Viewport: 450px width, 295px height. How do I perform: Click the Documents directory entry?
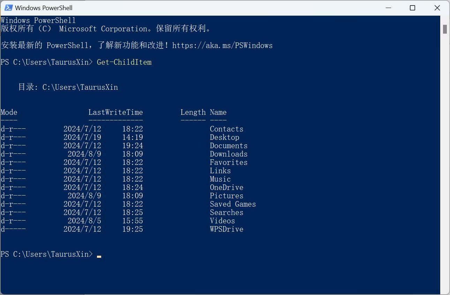[228, 145]
